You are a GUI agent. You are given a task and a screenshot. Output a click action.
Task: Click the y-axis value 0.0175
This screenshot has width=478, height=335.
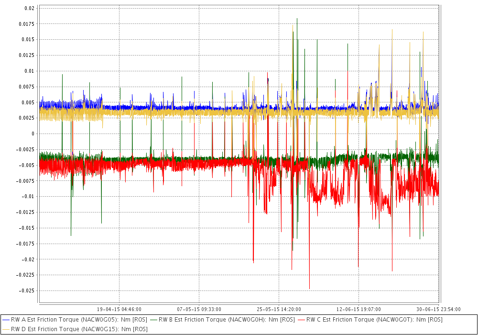pyautogui.click(x=27, y=24)
